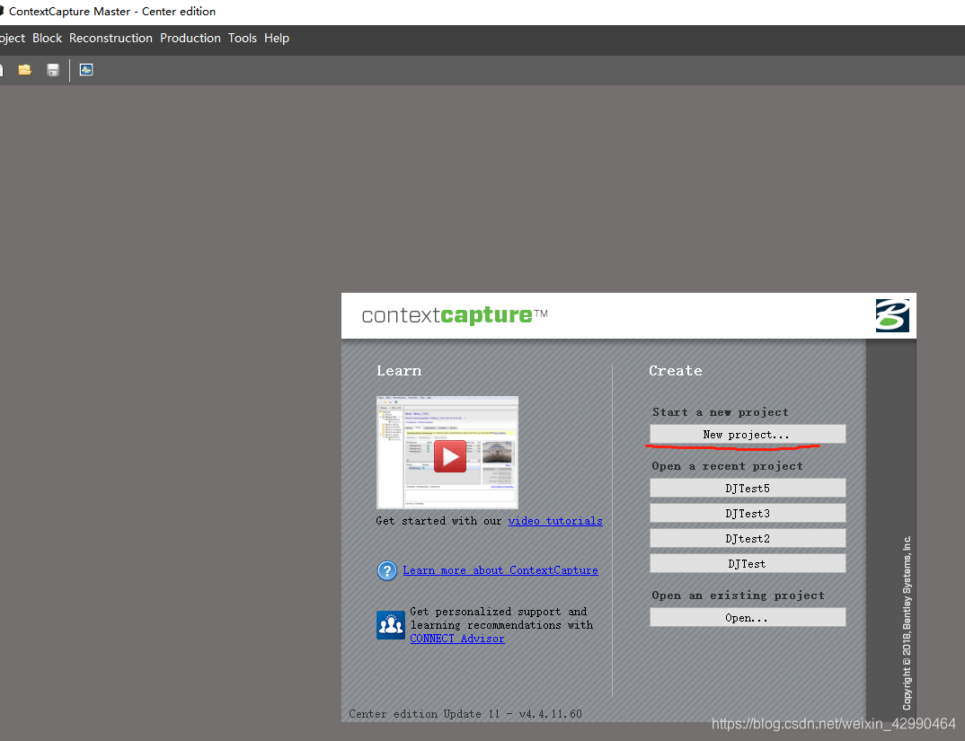Click the 'Center edition Update 11' version text

tap(465, 714)
